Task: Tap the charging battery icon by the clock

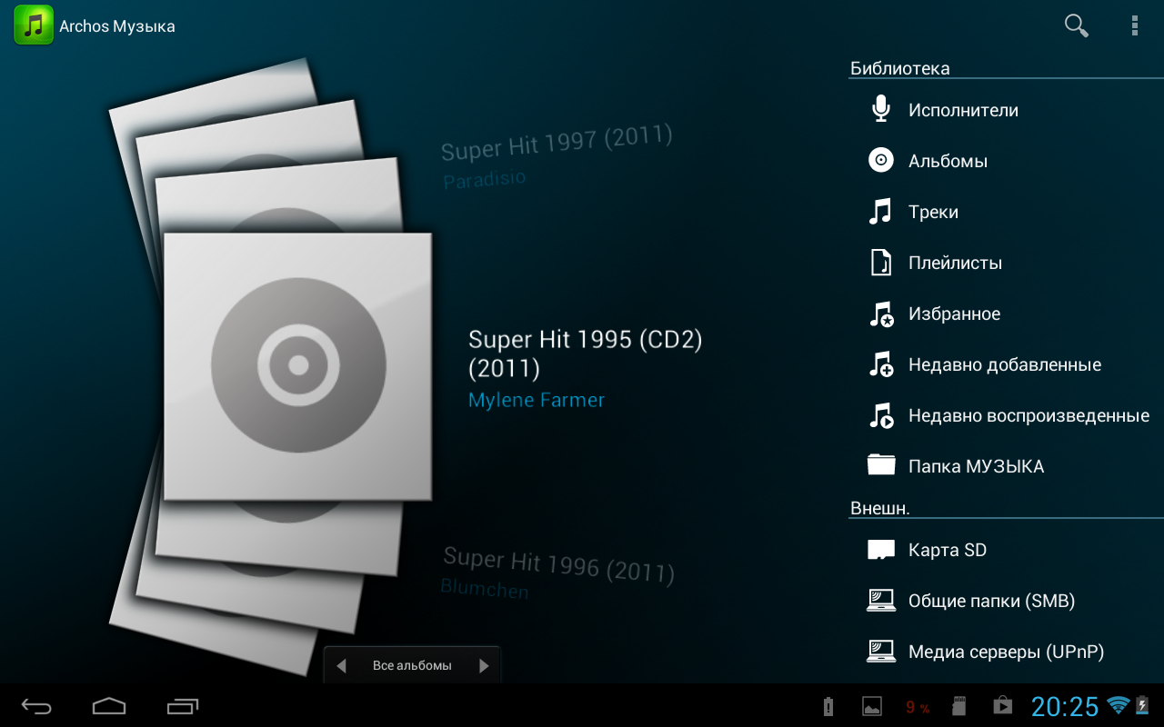Action: [1143, 705]
